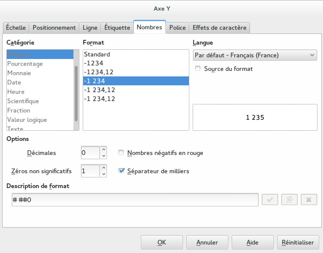
Task: Click the Catégorie list scrollbar
Action: [76, 93]
